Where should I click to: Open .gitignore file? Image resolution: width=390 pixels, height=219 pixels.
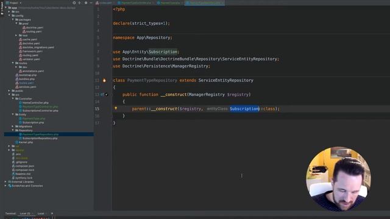pos(21,162)
